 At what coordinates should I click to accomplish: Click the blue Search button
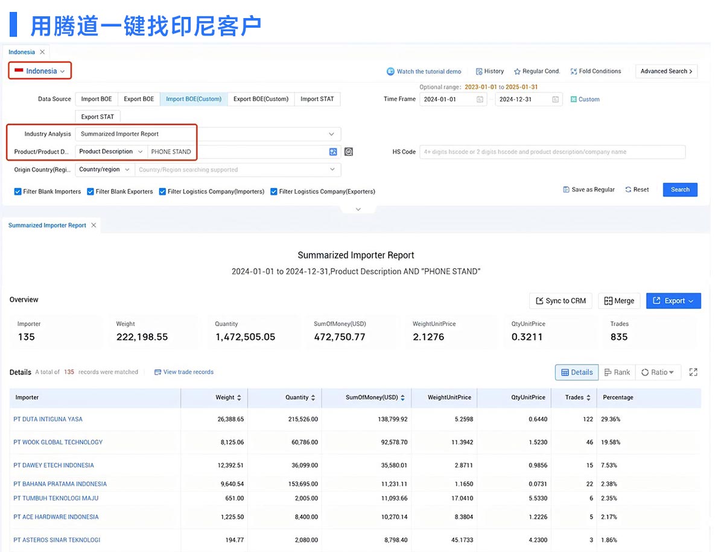tap(680, 189)
